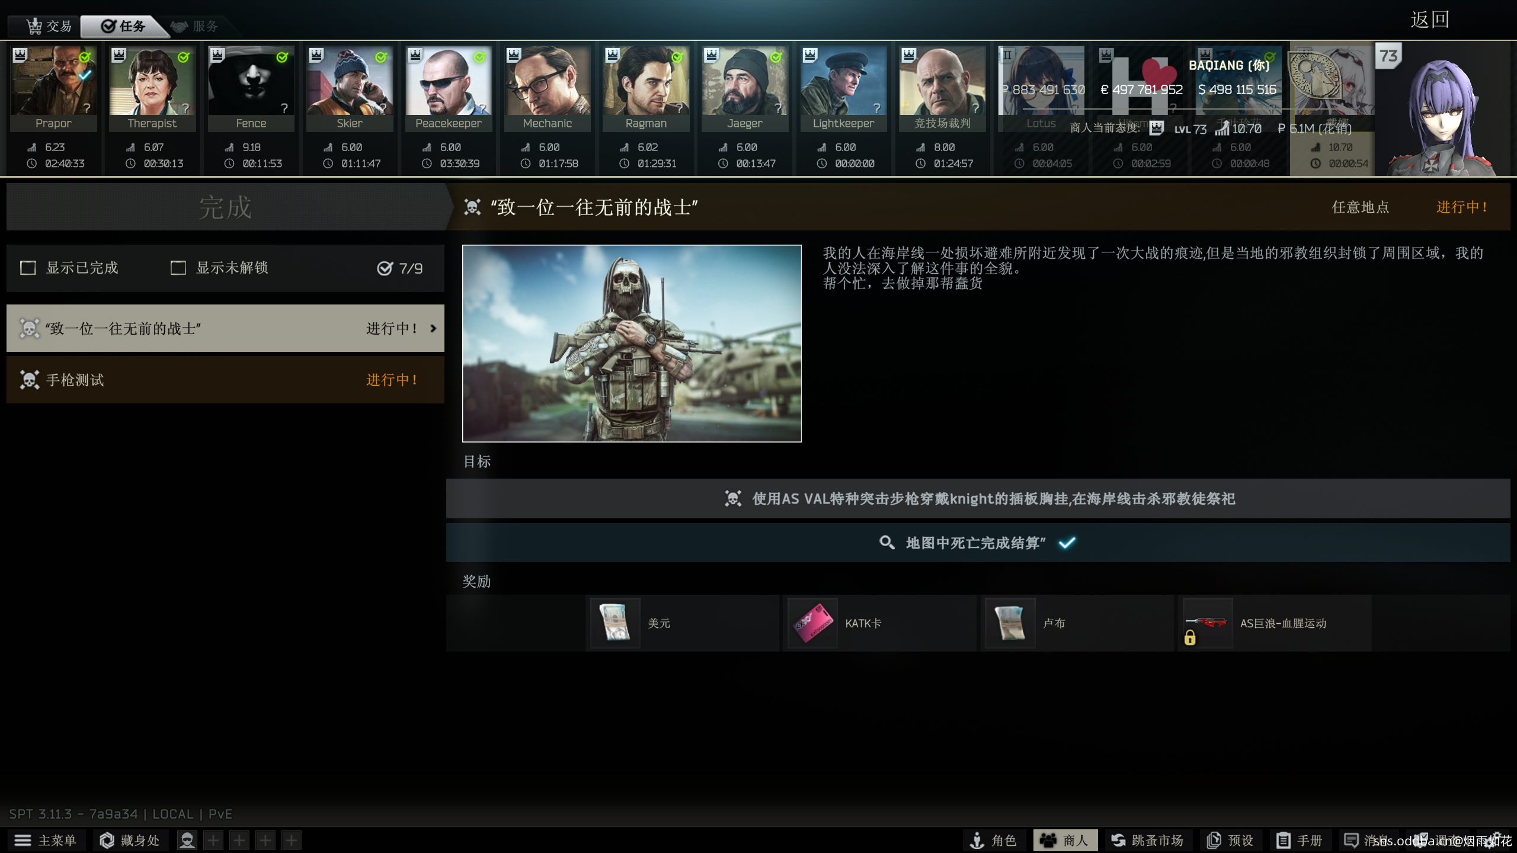Toggle 显示未解锁 checkbox
1517x853 pixels.
(x=178, y=268)
